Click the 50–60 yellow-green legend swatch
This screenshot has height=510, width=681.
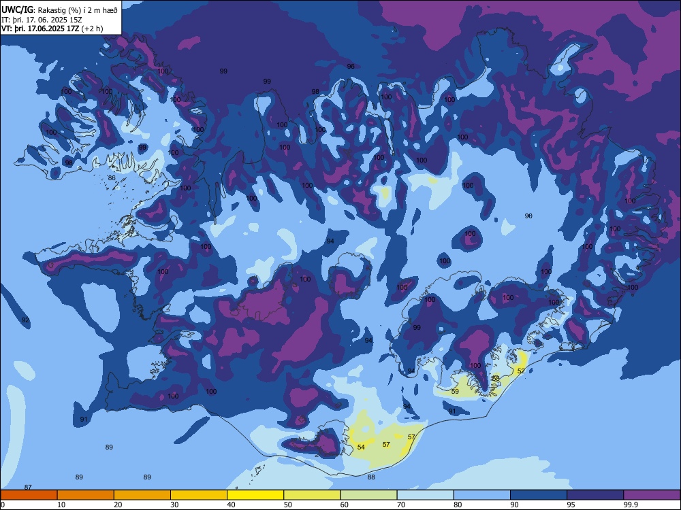click(312, 495)
